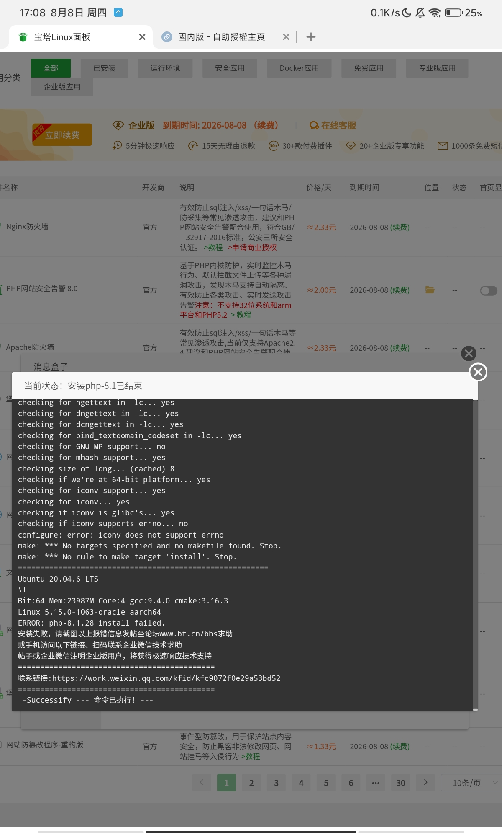Click 续费 in the Nginx防火墙 row

point(400,227)
